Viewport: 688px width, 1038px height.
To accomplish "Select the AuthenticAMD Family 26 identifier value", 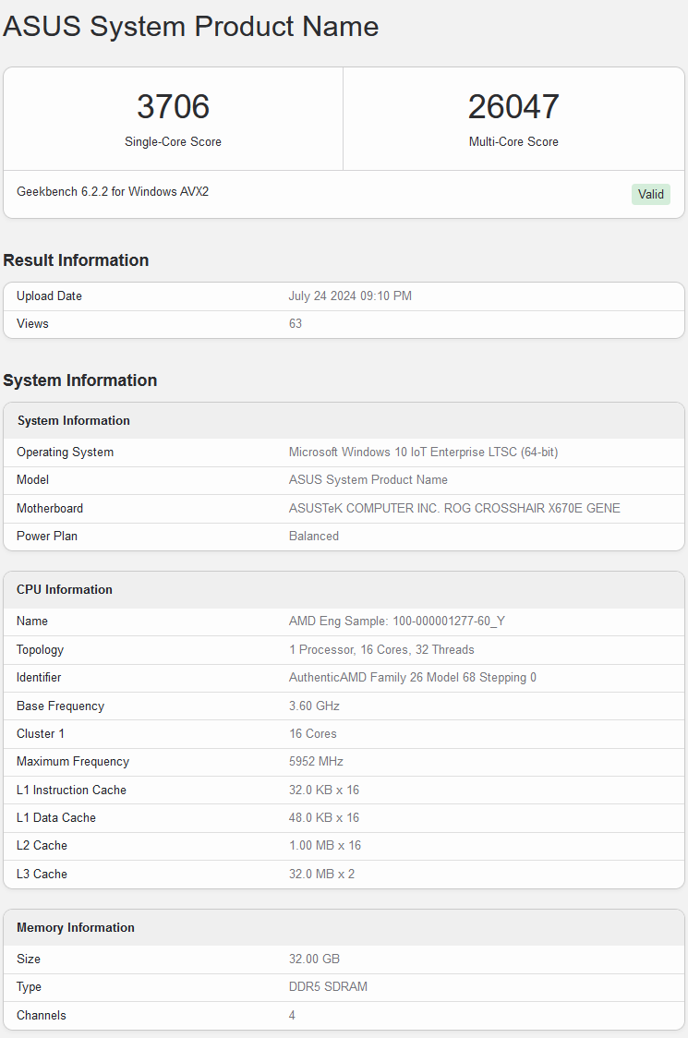I will pos(413,677).
